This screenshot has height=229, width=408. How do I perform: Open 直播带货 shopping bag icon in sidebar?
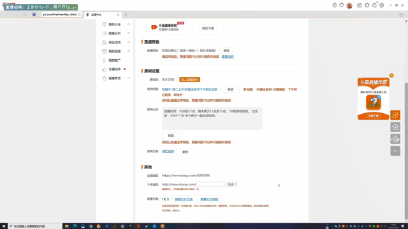tap(105, 78)
